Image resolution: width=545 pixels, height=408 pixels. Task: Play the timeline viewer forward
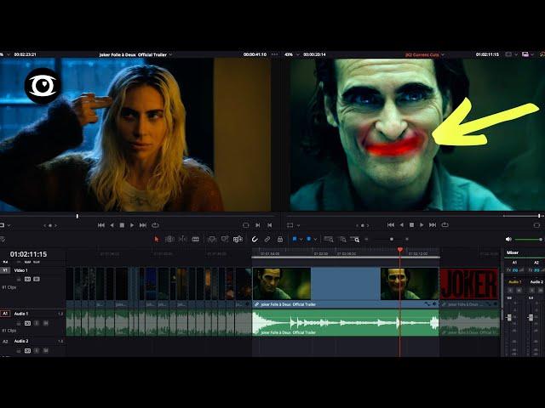(422, 225)
